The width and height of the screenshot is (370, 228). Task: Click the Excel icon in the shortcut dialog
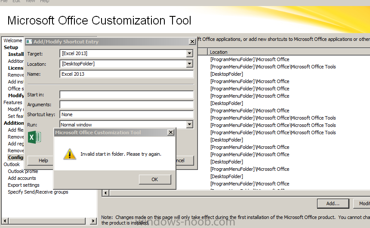pos(34,137)
